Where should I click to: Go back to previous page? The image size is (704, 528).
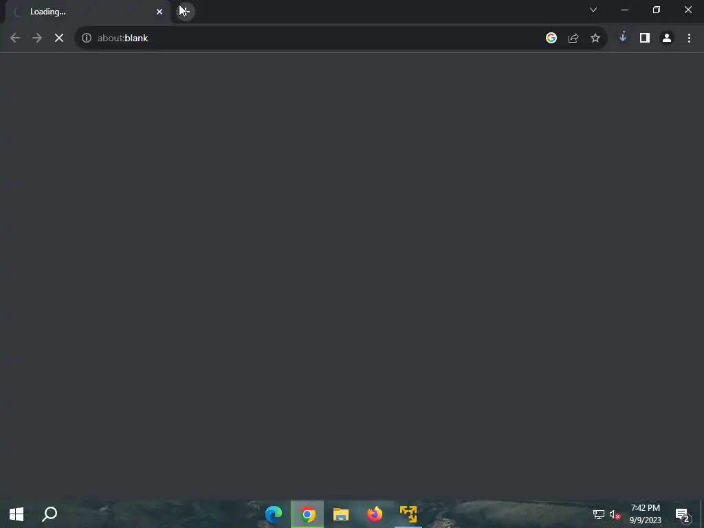15,38
